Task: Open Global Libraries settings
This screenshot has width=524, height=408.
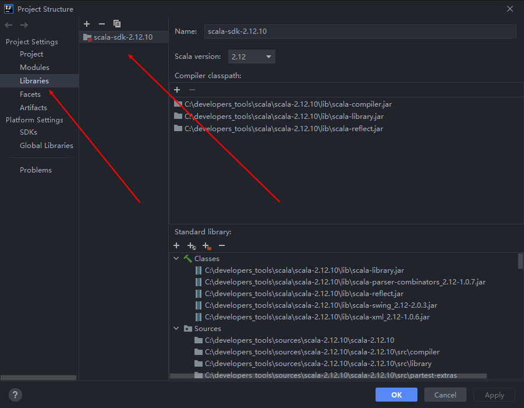Action: pos(47,146)
